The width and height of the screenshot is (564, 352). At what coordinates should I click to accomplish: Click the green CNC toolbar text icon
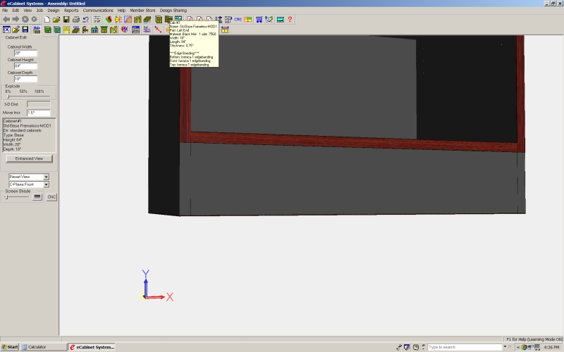pyautogui.click(x=238, y=20)
